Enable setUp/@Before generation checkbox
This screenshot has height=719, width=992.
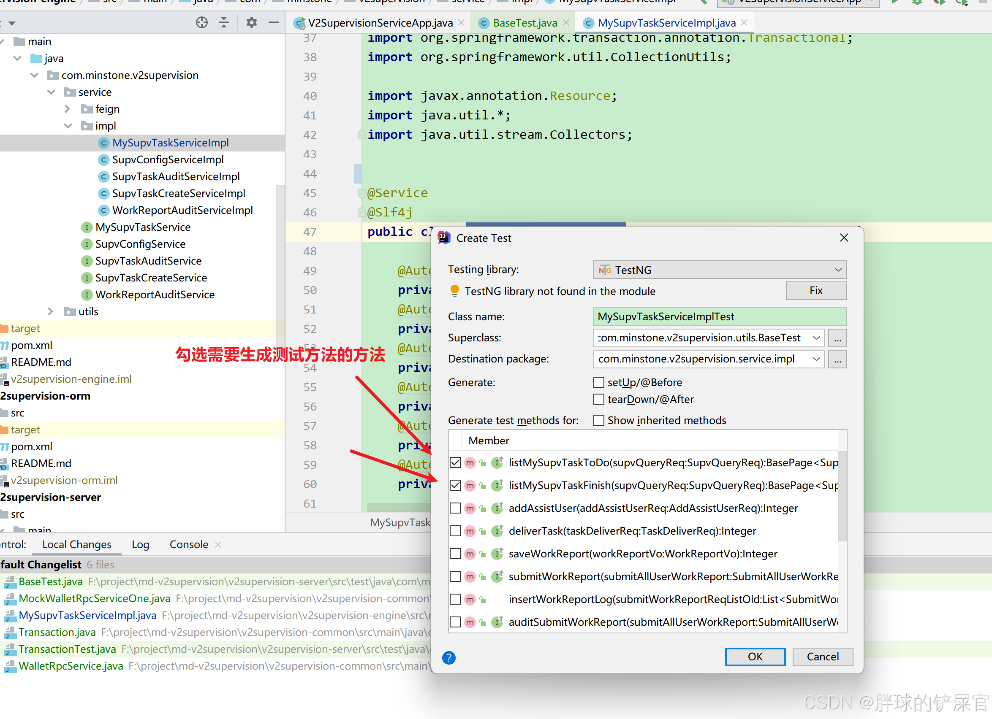pos(599,382)
